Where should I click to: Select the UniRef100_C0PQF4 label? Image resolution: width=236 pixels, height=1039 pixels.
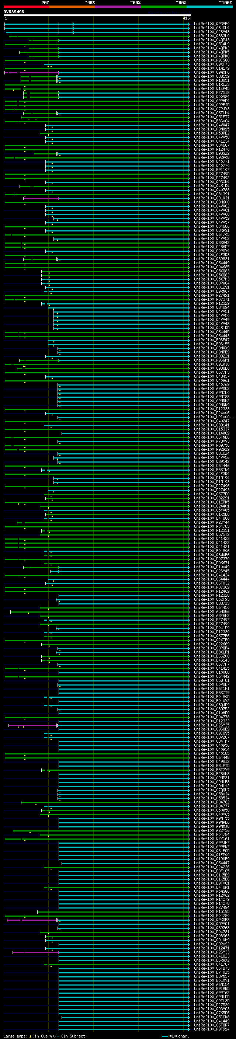[212, 648]
